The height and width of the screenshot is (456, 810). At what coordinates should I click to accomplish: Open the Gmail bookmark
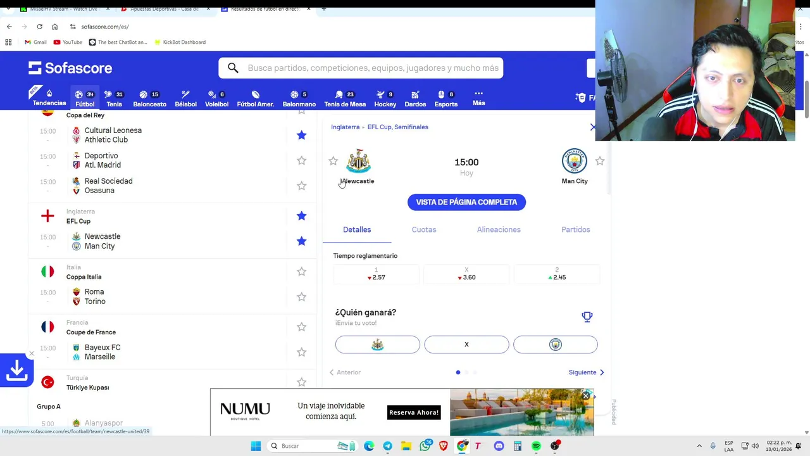35,42
